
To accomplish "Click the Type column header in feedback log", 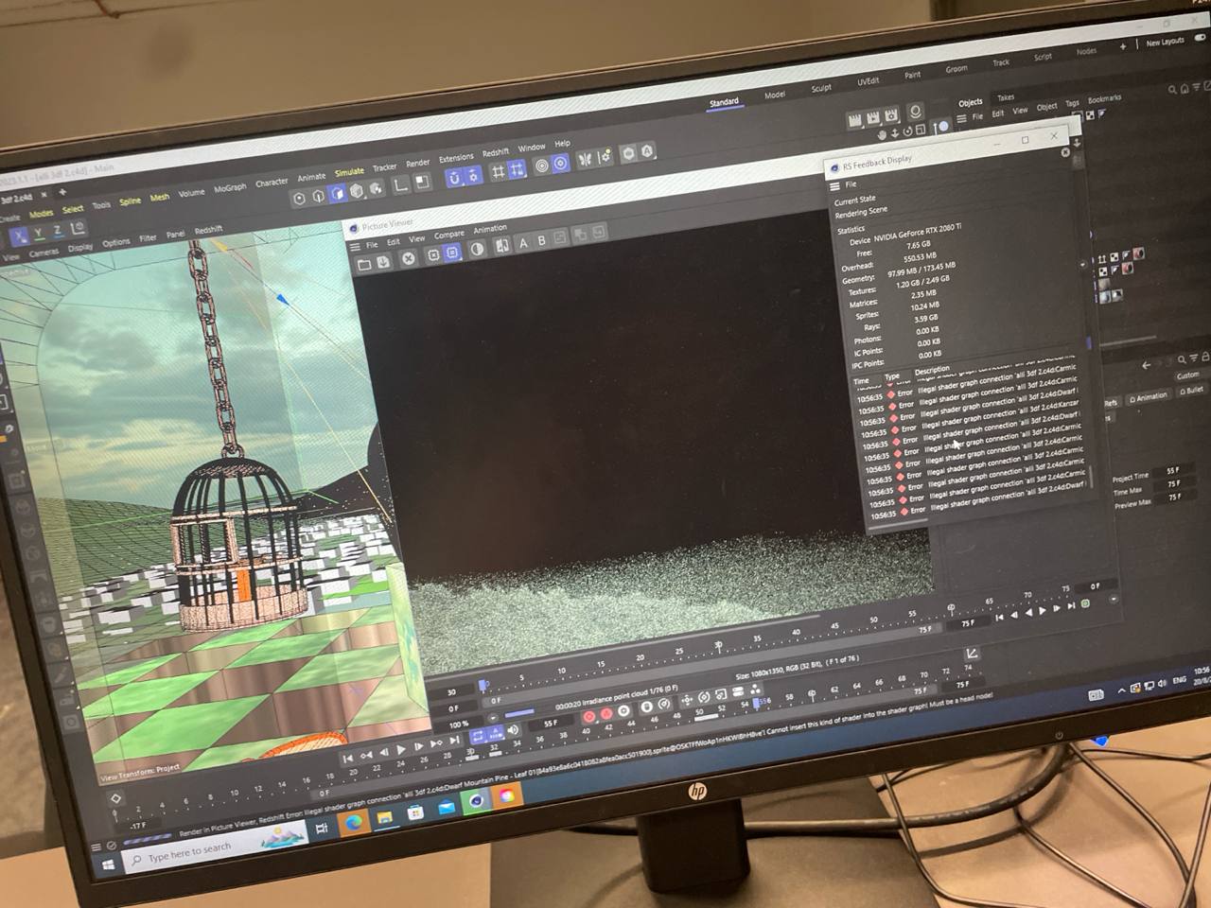I will coord(891,375).
